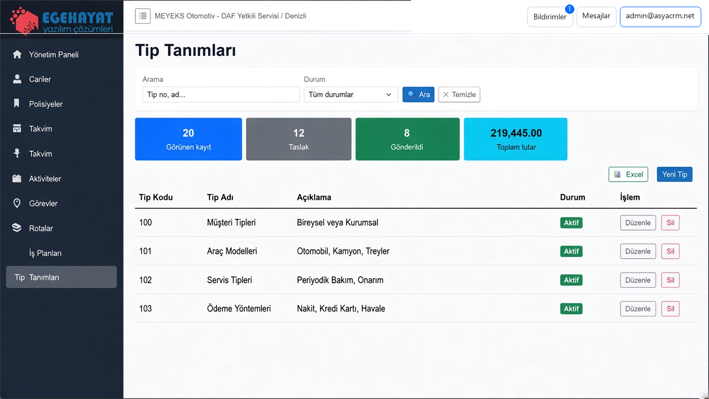
Task: Click the notification count badge on Bildirimler
Action: pos(569,9)
